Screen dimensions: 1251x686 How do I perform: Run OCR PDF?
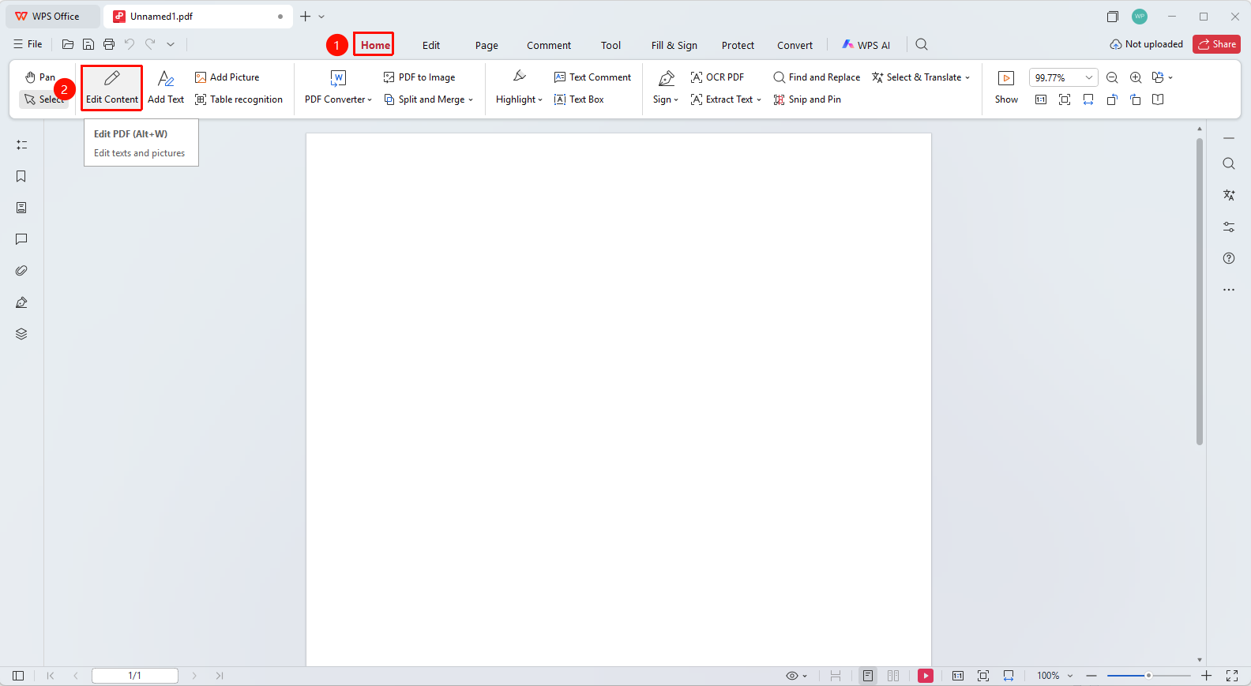[717, 77]
